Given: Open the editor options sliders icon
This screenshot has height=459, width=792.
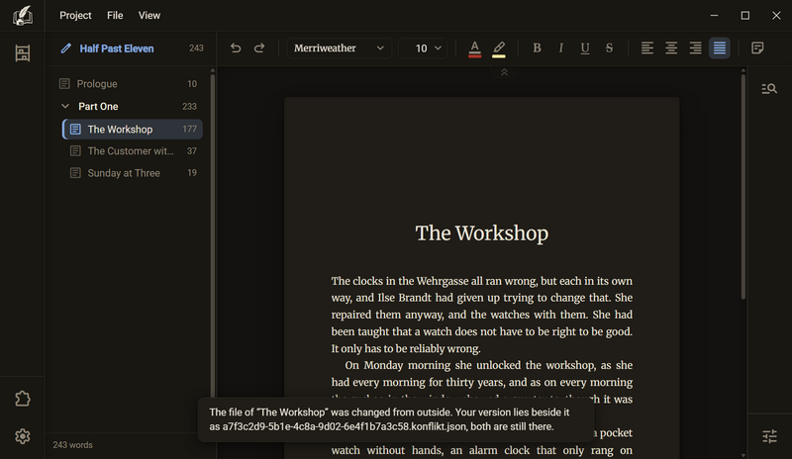Looking at the screenshot, I should [769, 436].
